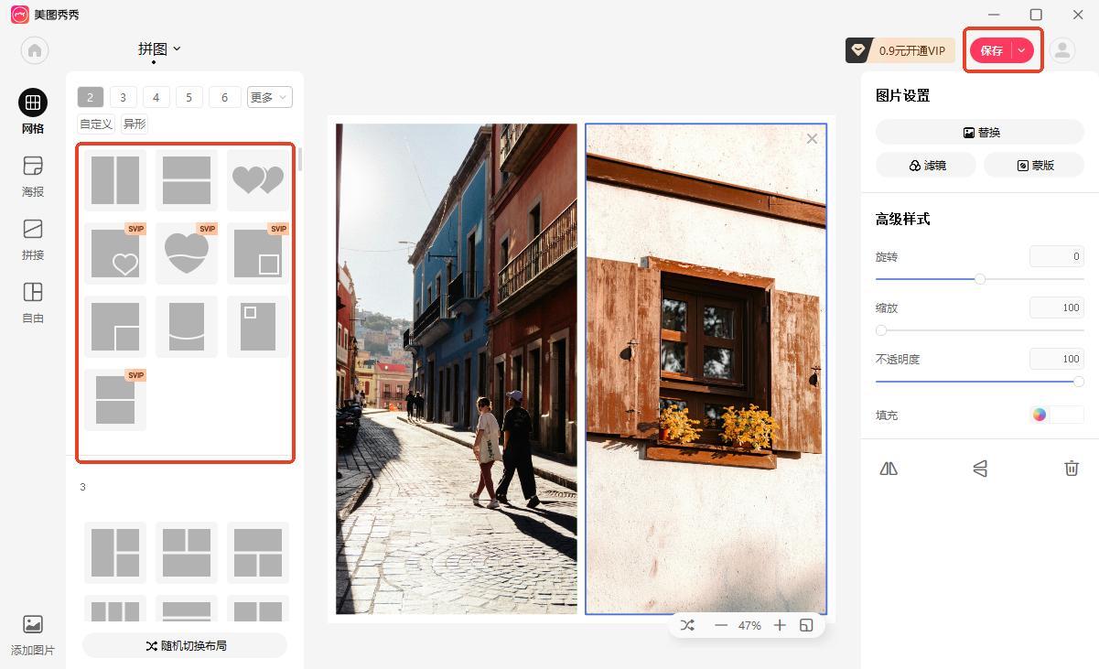Select the 自由 free layout mode

coord(33,302)
